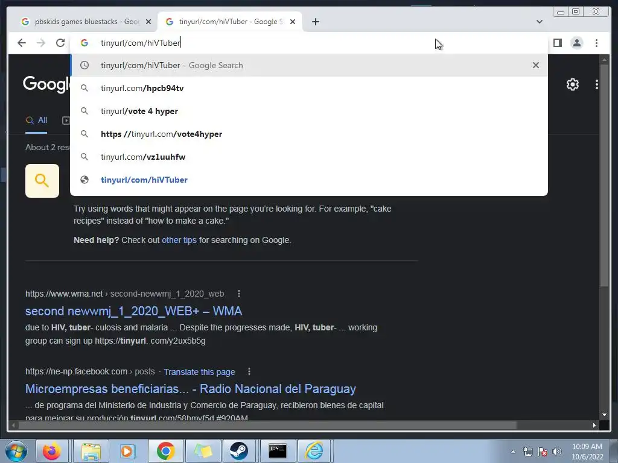618x463 pixels.
Task: Open Google search settings gear
Action: pos(572,84)
